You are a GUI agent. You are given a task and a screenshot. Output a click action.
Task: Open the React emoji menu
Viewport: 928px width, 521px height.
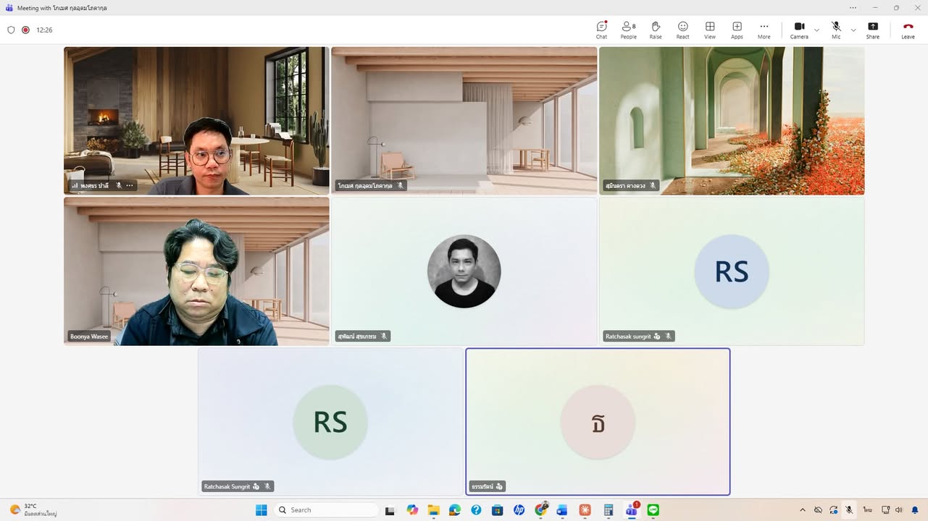click(x=682, y=30)
